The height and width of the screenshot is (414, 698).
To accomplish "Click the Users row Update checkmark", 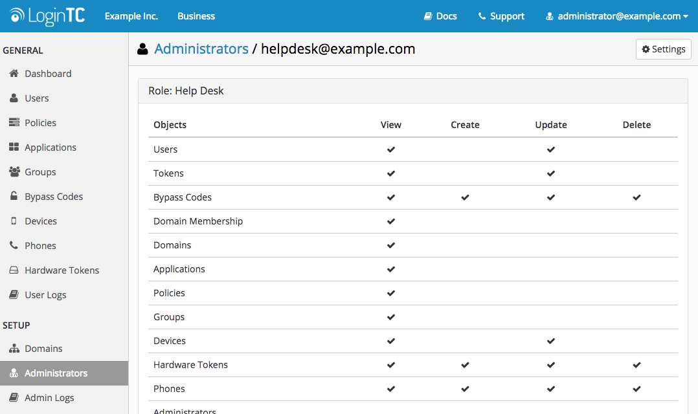I will coord(550,149).
